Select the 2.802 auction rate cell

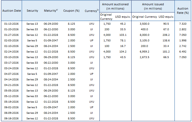(183, 29)
